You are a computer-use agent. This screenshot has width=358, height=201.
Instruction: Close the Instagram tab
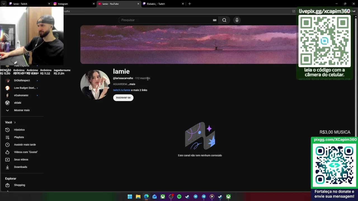click(x=94, y=4)
